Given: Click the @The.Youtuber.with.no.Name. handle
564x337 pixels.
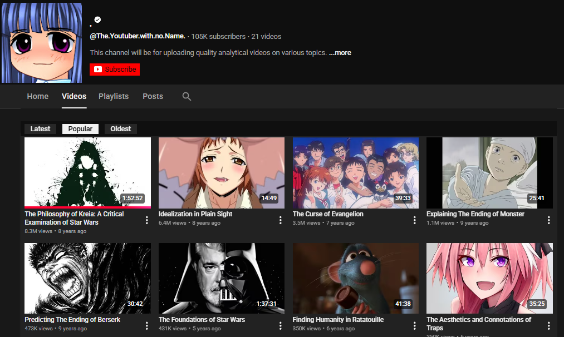Looking at the screenshot, I should pos(138,36).
